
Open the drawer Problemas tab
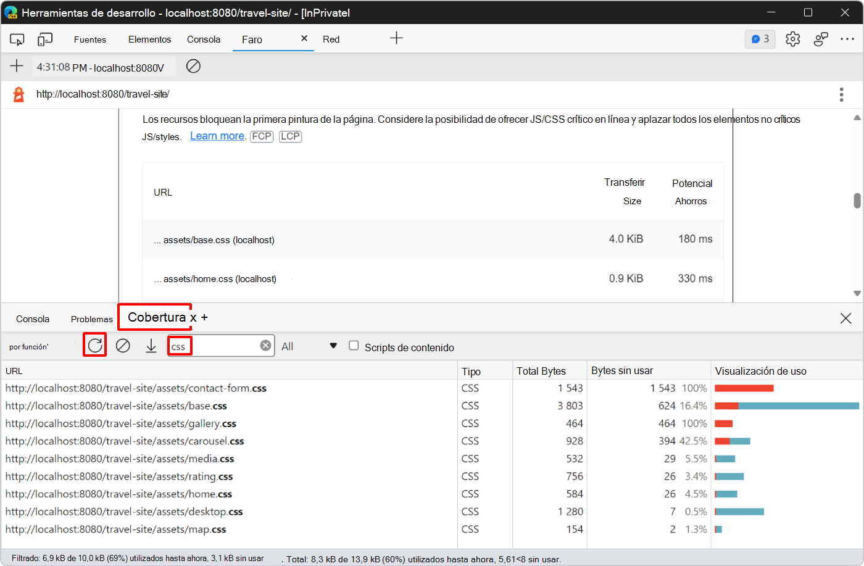click(x=92, y=319)
